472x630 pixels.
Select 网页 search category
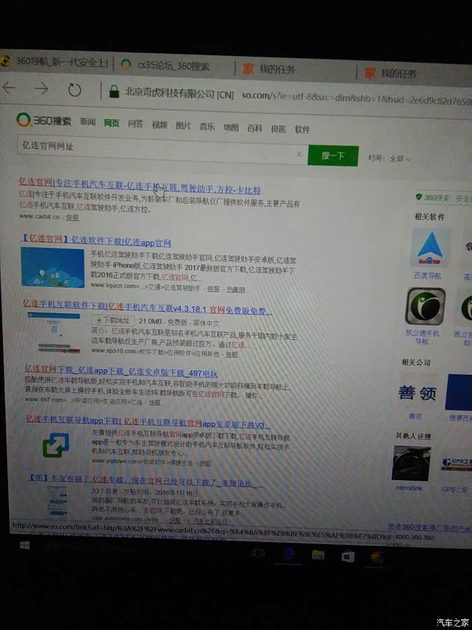point(111,123)
